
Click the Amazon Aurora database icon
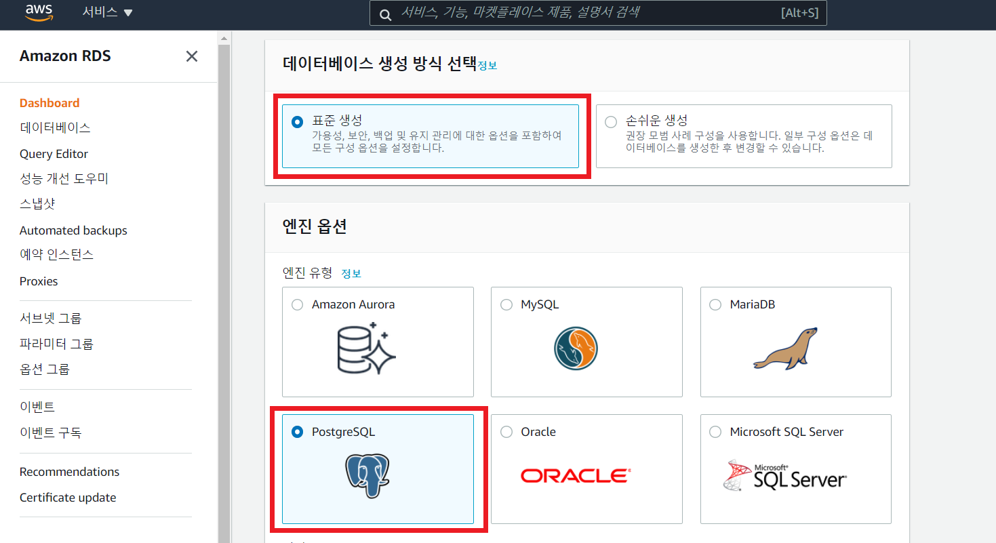(x=367, y=348)
